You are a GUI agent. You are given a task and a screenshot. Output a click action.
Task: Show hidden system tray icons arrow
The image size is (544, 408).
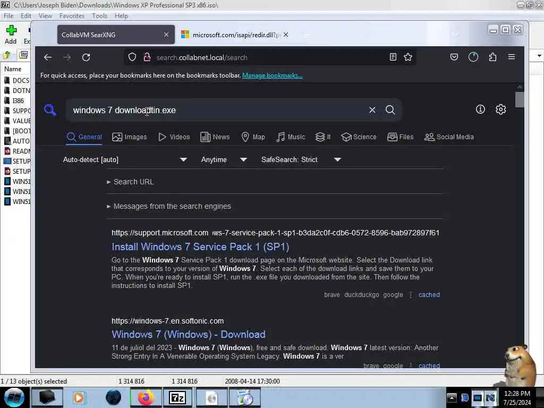click(452, 397)
